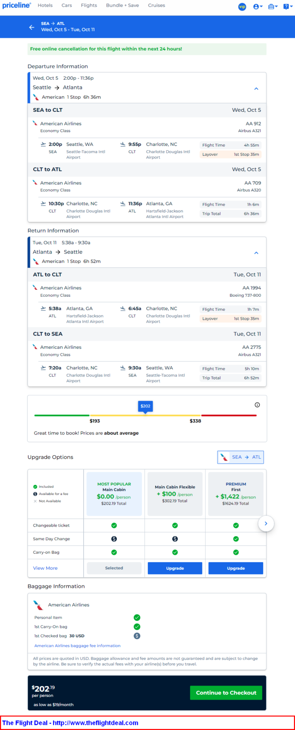295x730 pixels.
Task: Click landing icon beside 9:30a Seattle
Action: (123, 368)
